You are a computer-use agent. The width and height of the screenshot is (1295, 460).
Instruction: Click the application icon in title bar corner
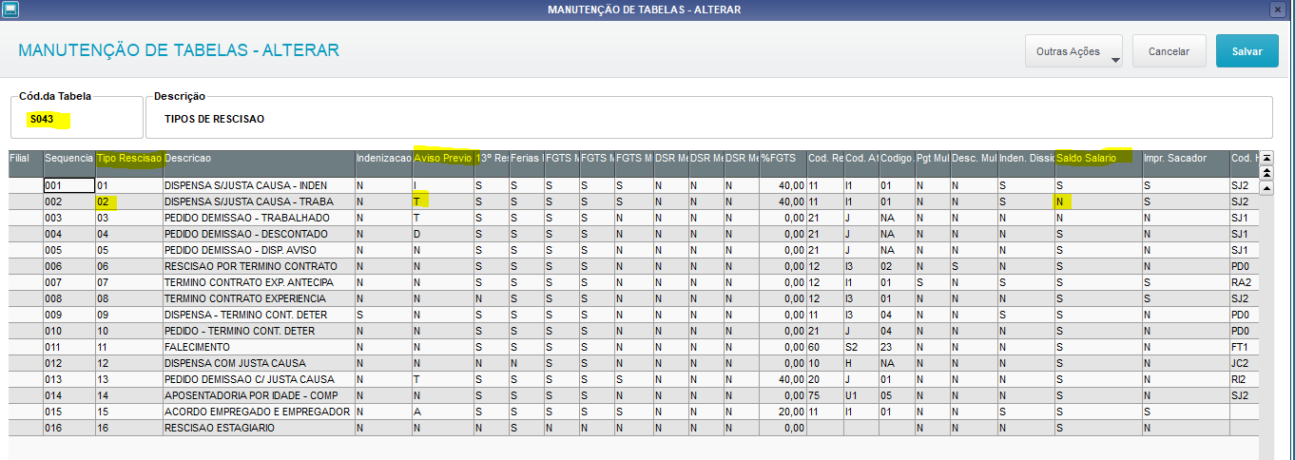tap(10, 10)
